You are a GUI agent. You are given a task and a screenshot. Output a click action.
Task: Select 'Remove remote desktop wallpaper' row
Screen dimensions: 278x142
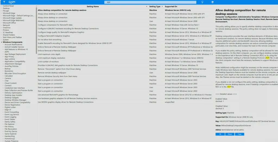(125, 73)
